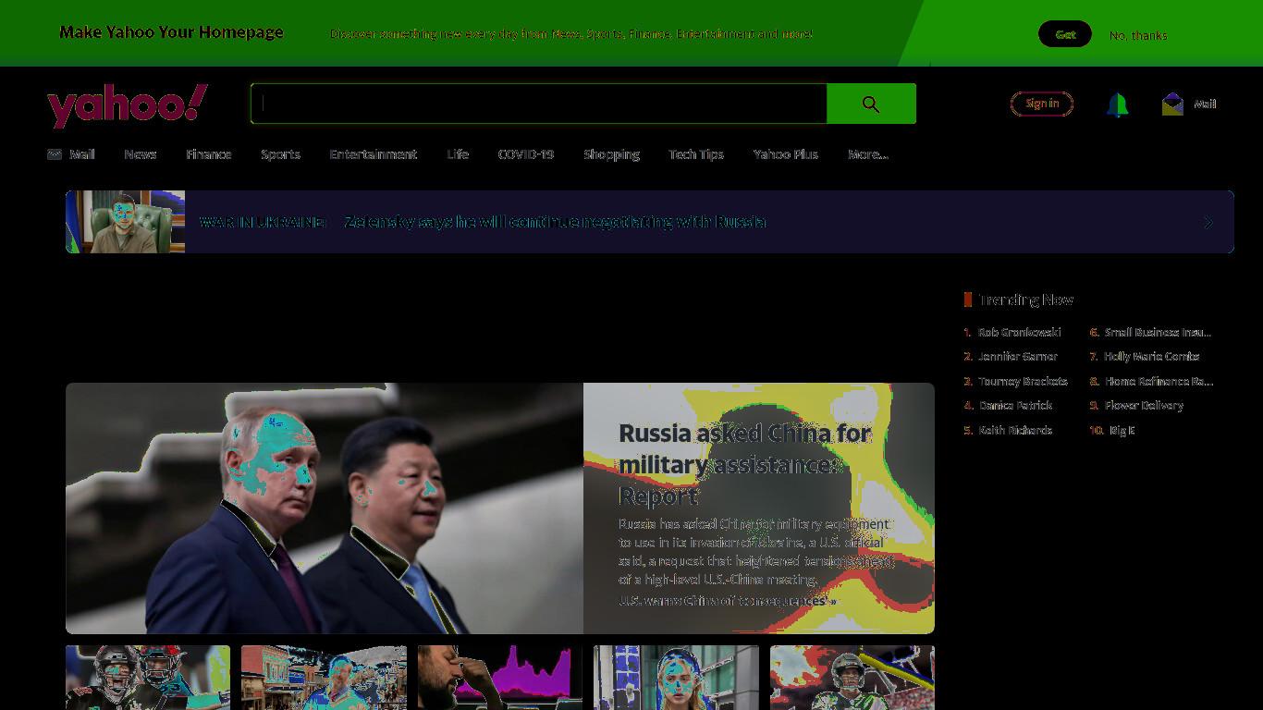Open the Shopping navigation item

[611, 154]
